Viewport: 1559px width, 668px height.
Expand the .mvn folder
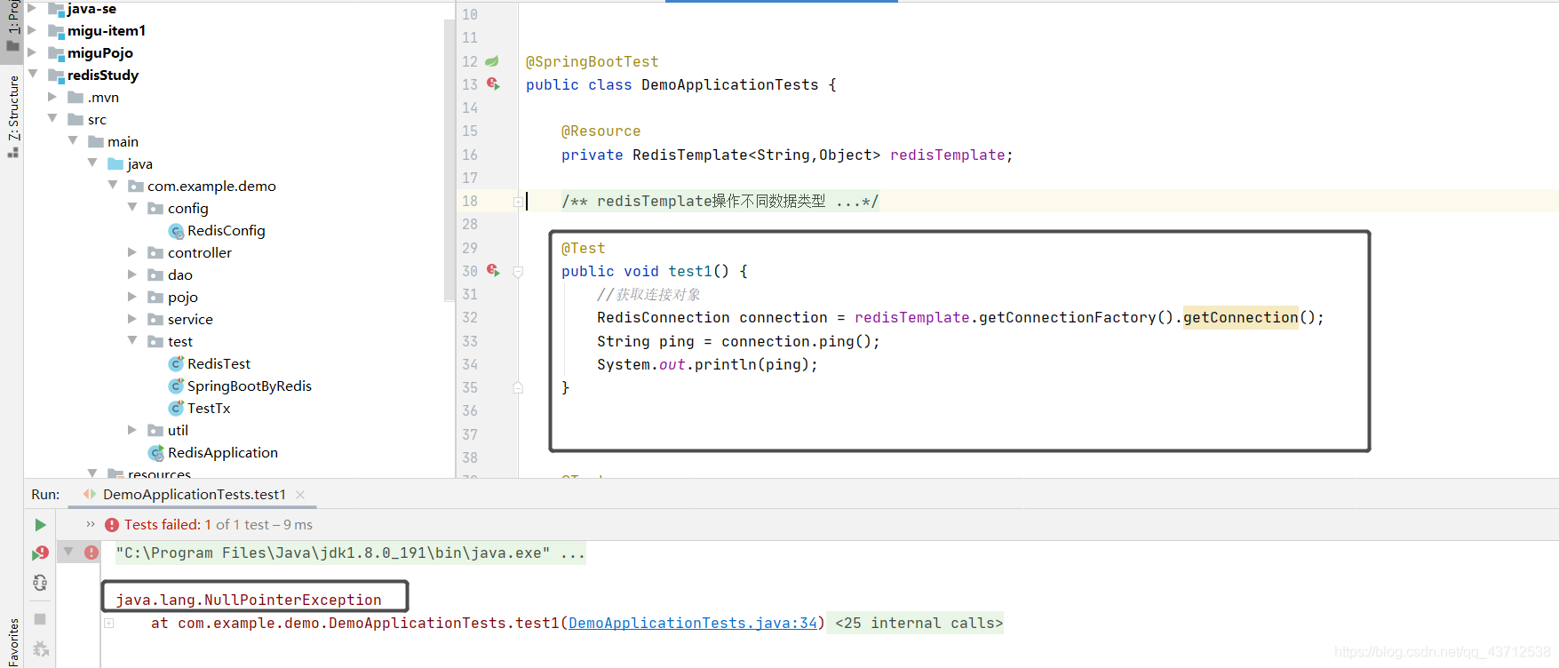point(52,97)
